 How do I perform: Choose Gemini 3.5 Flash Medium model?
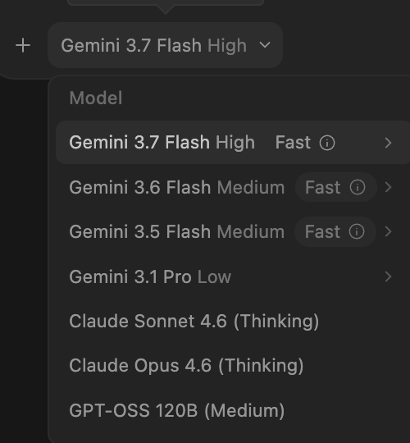coord(177,231)
